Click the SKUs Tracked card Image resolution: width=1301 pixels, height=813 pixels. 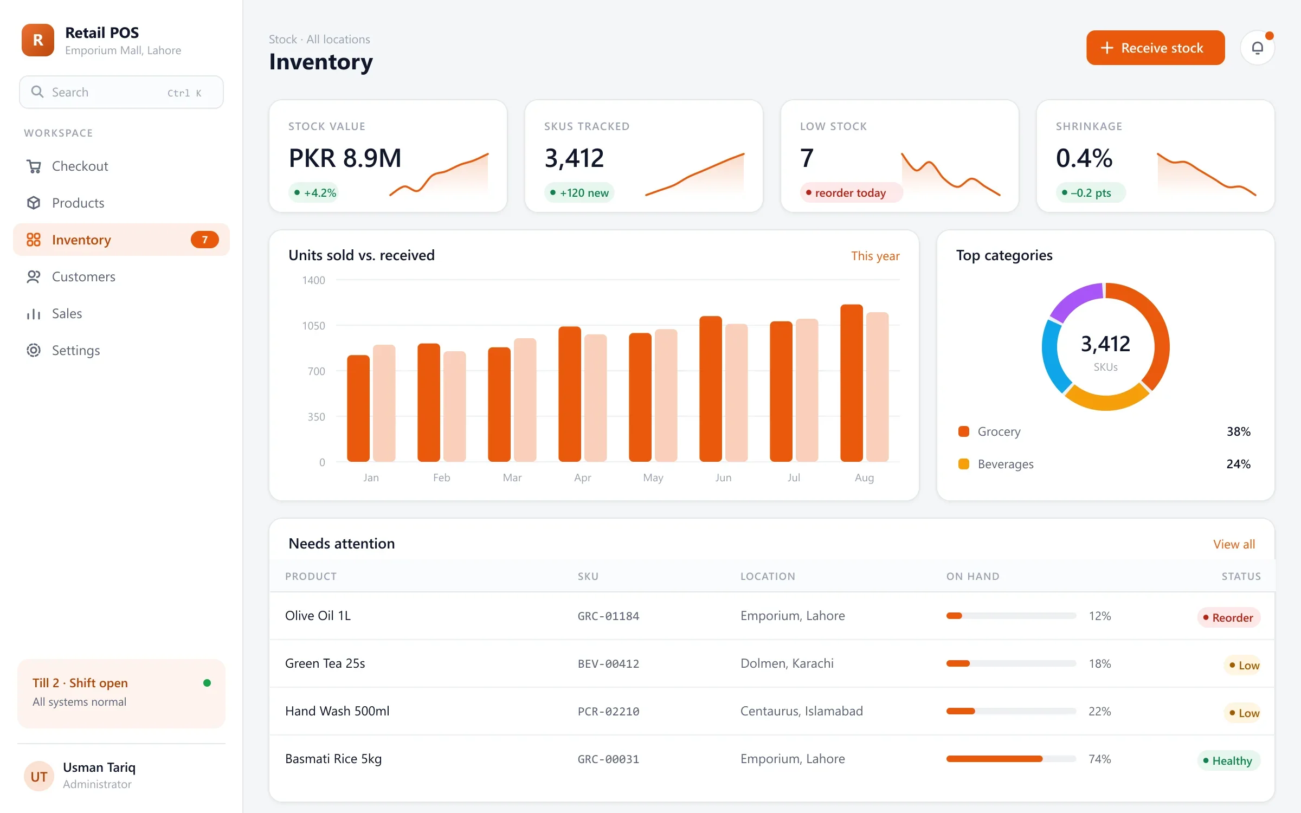[x=644, y=156]
